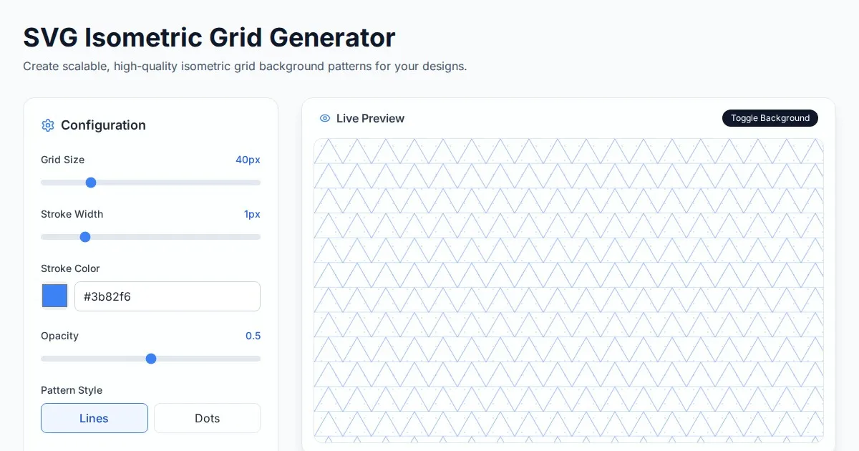The image size is (859, 451).
Task: Click the Live Preview panel title
Action: pyautogui.click(x=370, y=118)
